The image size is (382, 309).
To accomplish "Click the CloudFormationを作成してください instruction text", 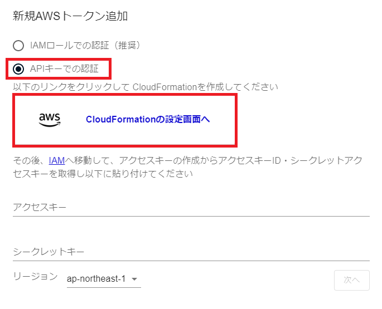I will 145,87.
